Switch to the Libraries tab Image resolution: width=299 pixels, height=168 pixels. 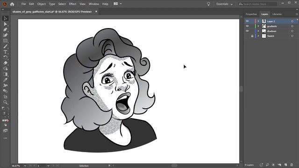[277, 14]
